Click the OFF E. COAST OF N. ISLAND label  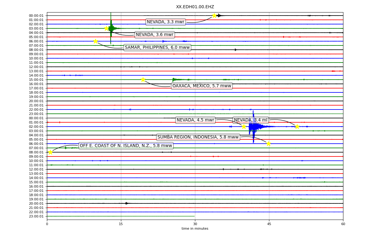click(126, 145)
